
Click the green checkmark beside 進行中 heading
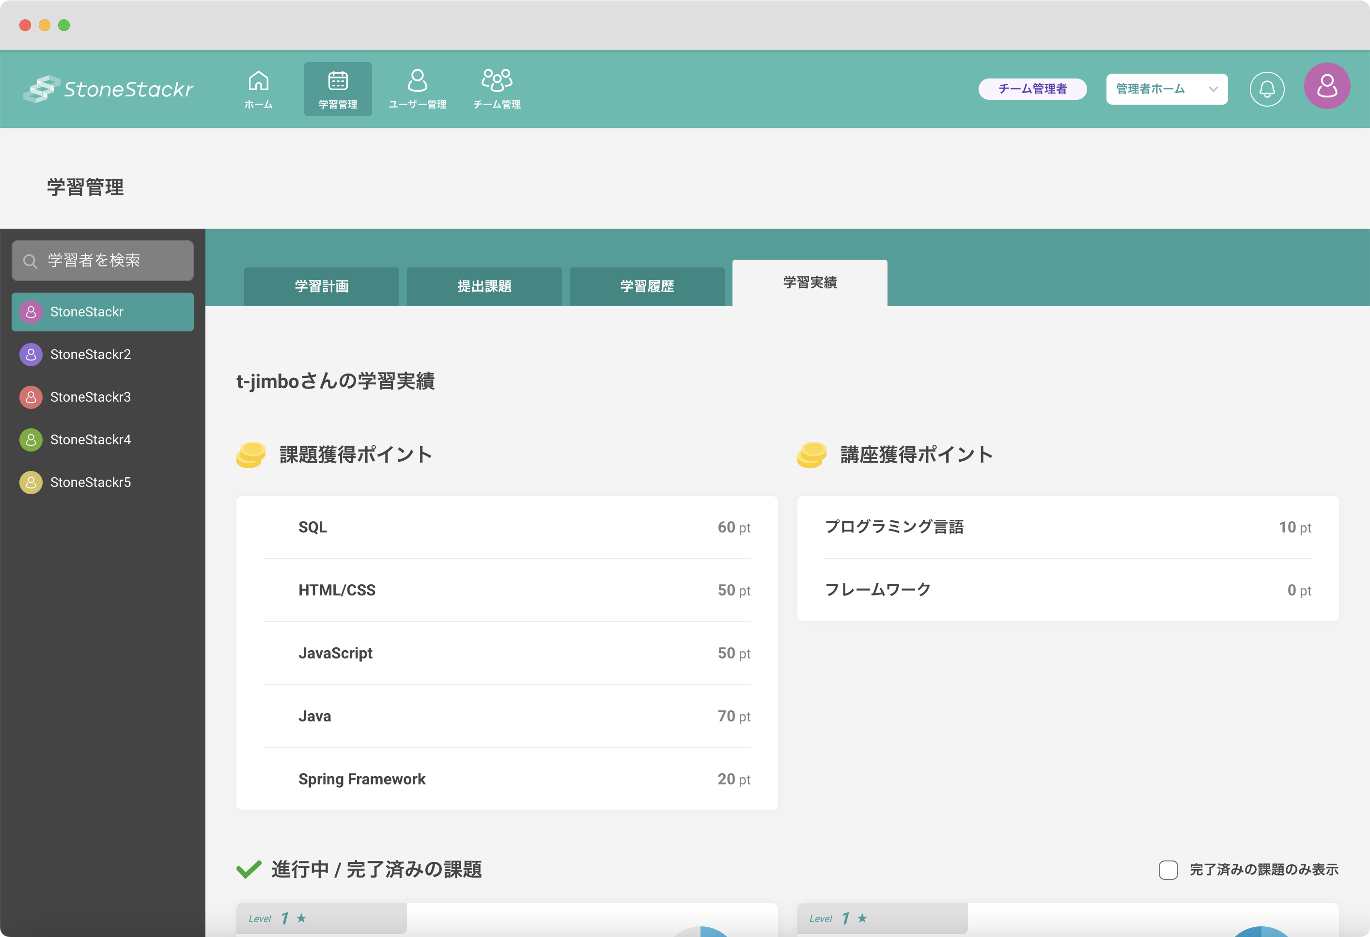tap(249, 869)
